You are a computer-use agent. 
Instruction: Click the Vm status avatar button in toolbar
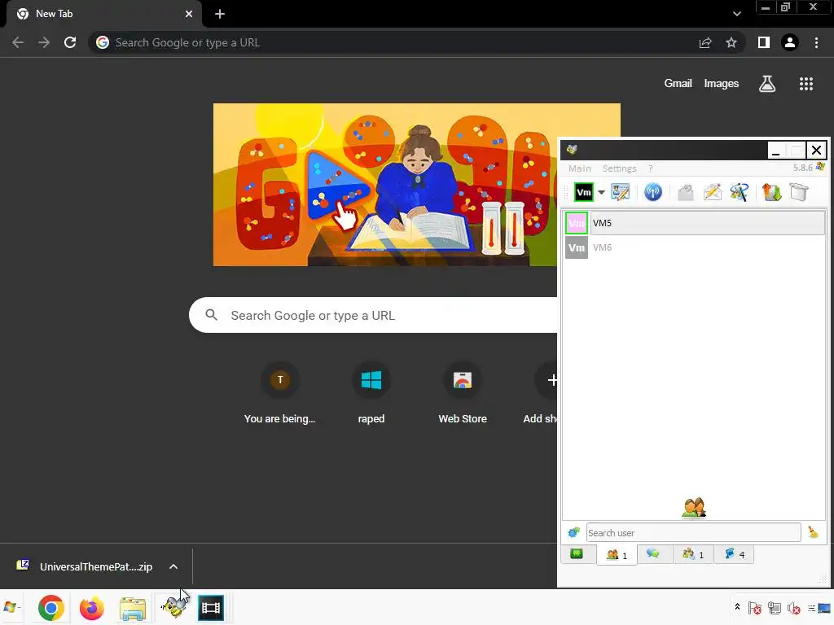tap(583, 192)
